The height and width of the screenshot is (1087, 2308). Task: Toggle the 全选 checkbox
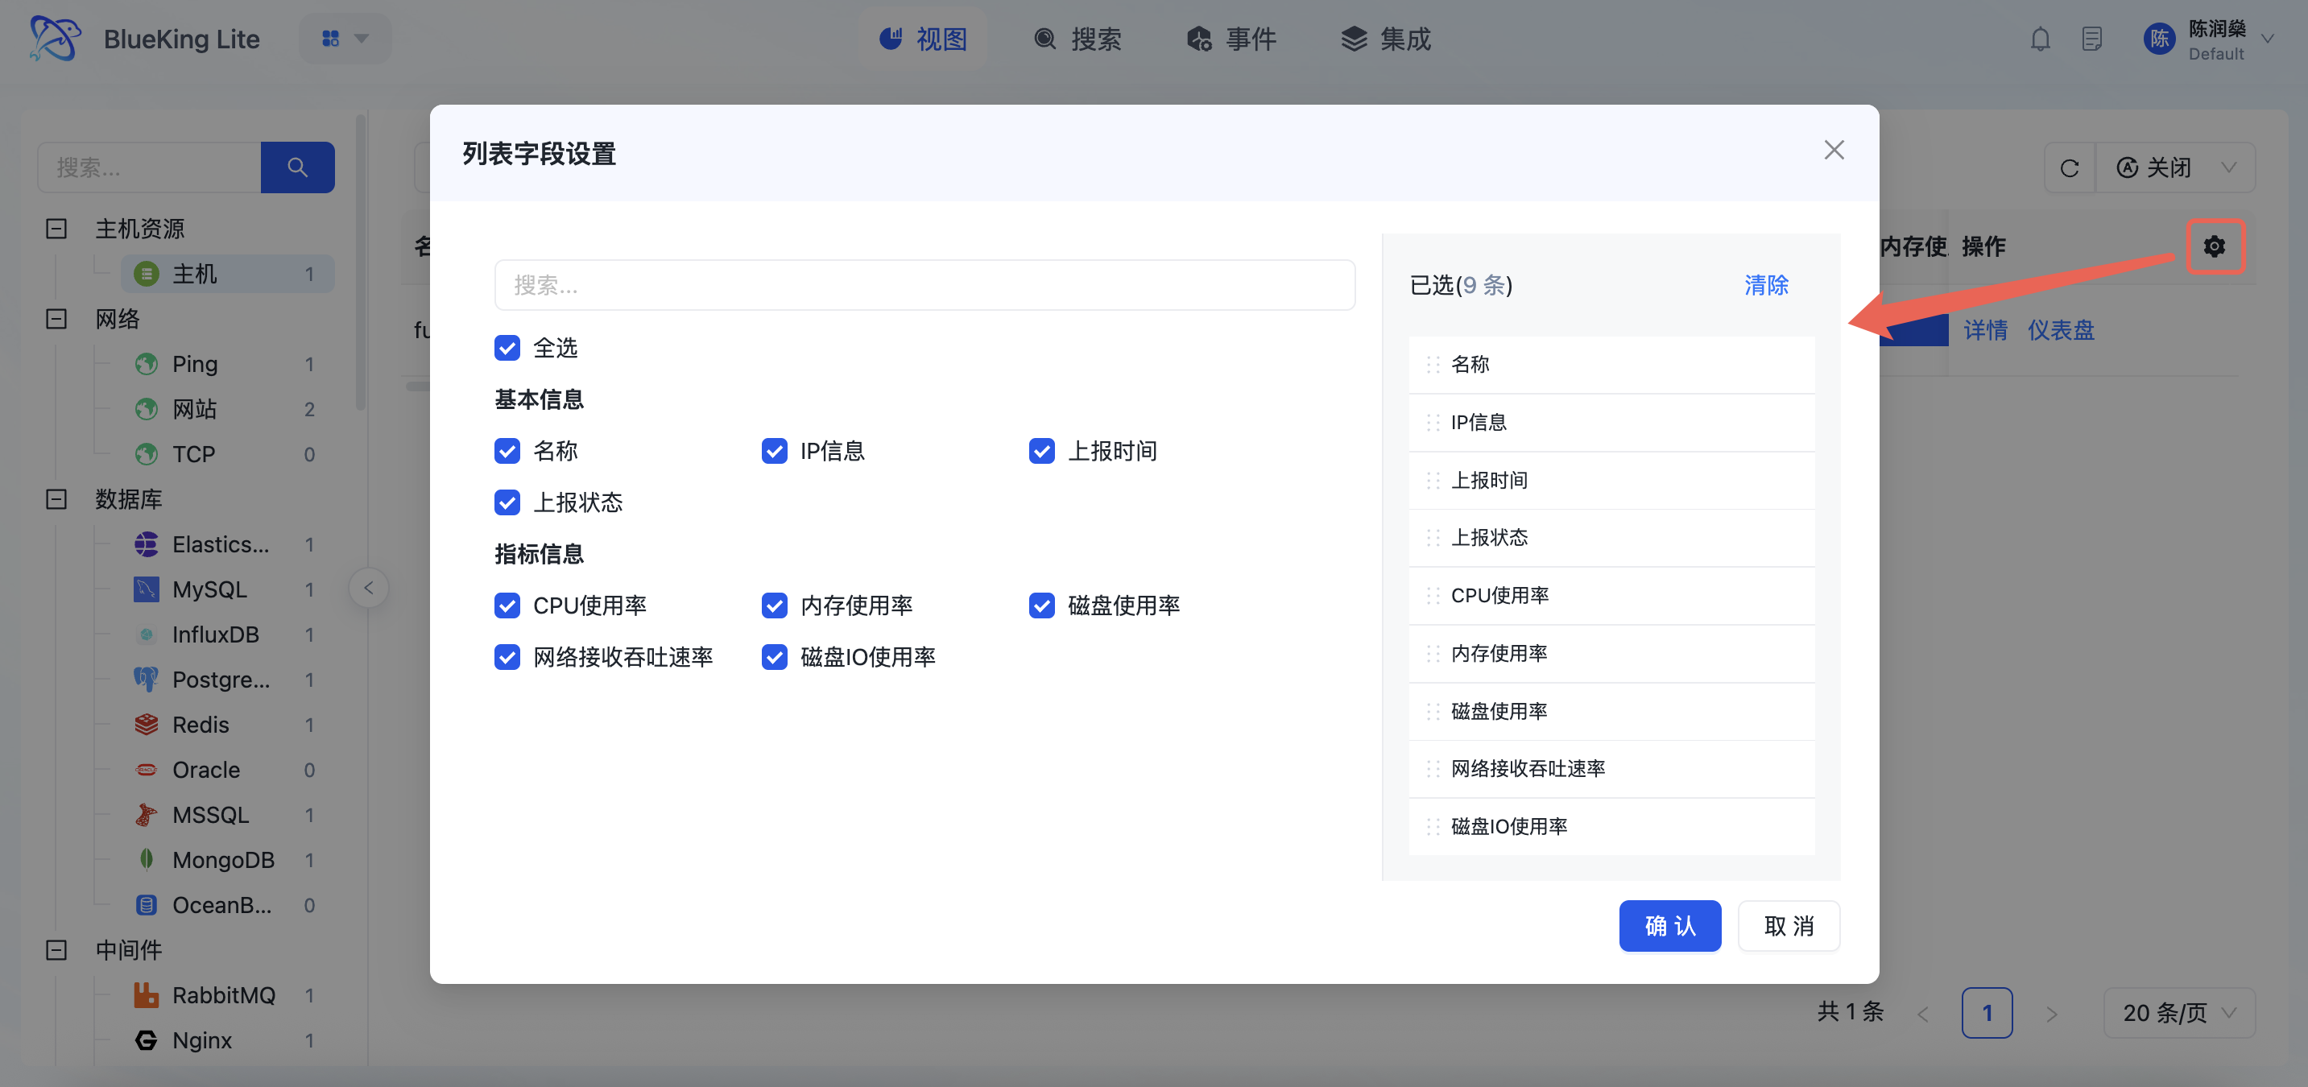507,348
